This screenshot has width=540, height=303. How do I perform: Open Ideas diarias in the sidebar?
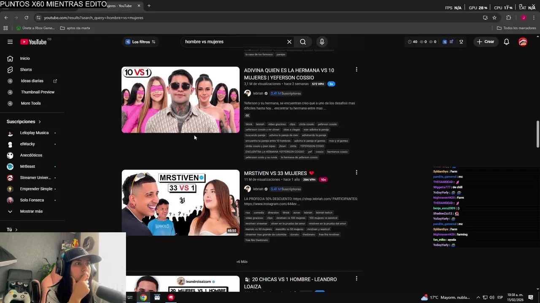click(x=32, y=81)
